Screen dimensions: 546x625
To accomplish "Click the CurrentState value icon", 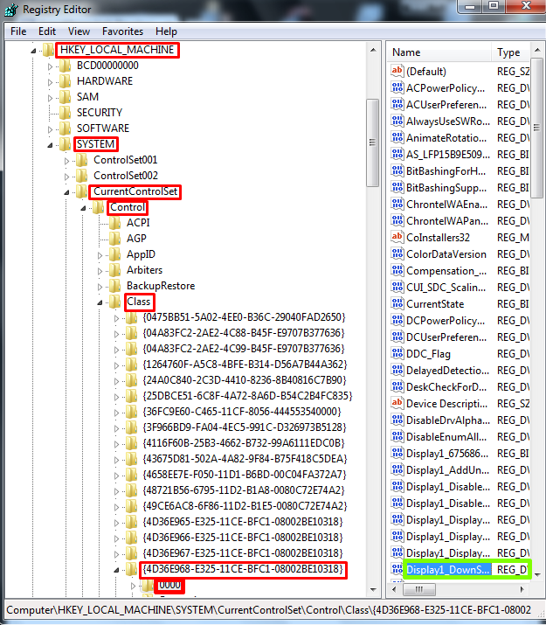I will click(x=397, y=303).
